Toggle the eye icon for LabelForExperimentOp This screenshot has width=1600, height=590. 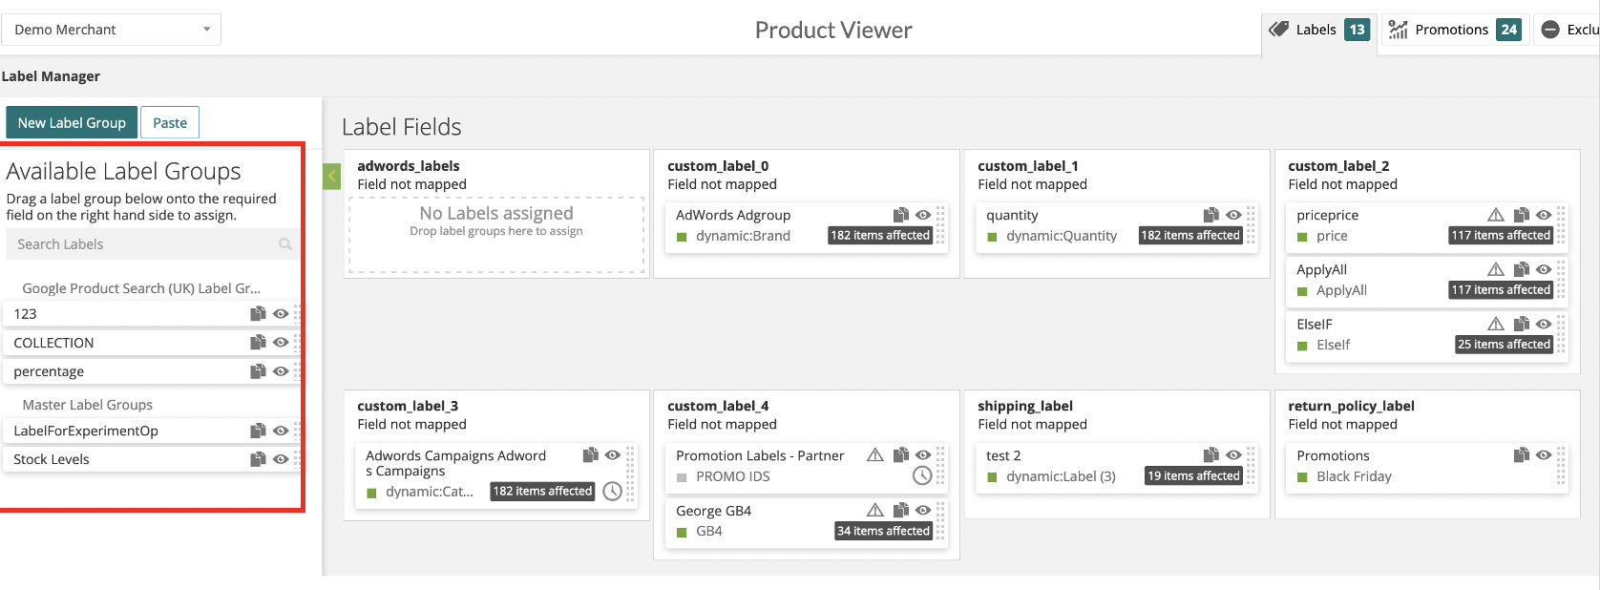281,431
